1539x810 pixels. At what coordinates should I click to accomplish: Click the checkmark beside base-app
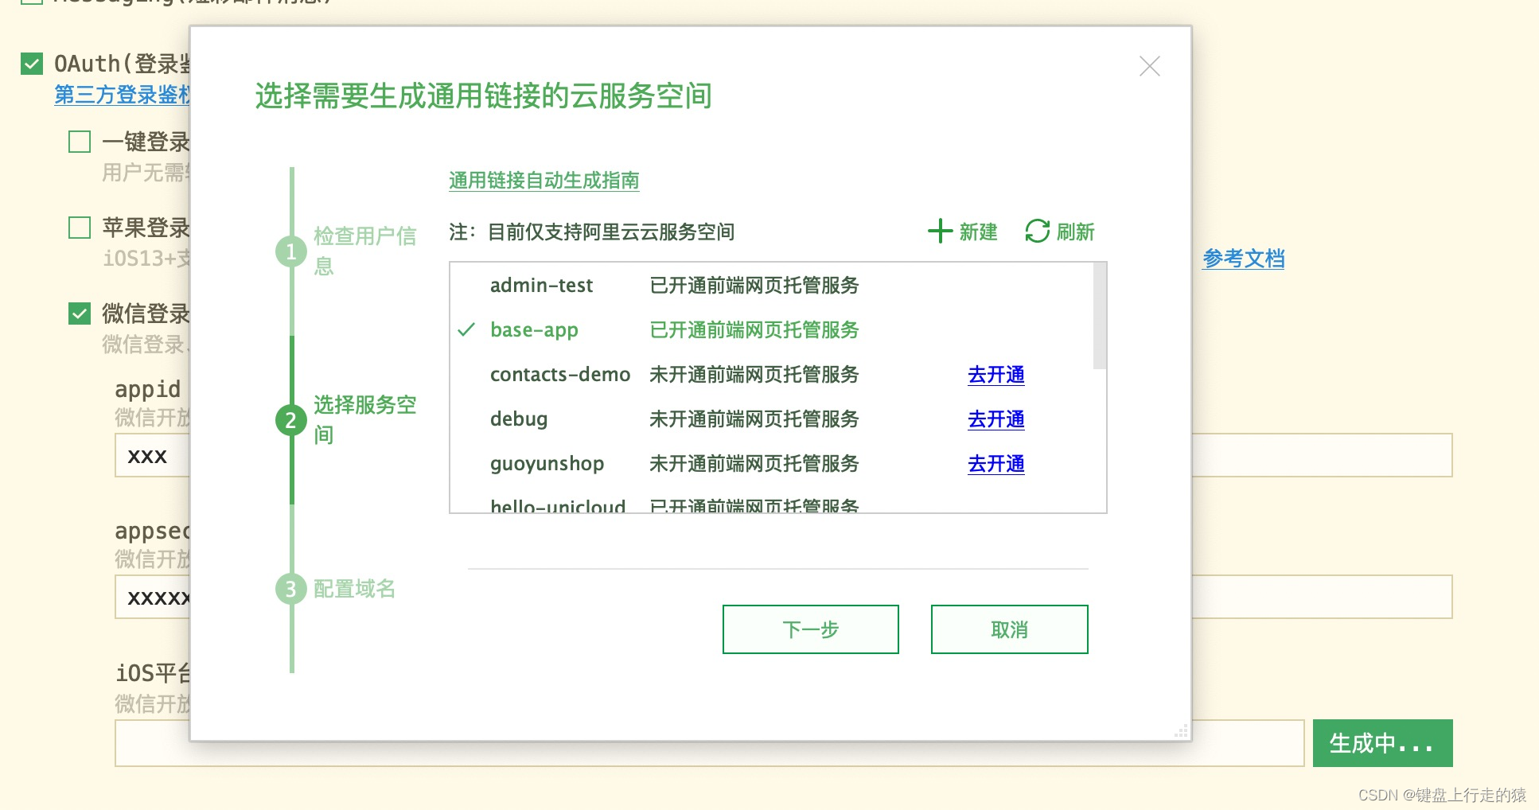[x=466, y=329]
